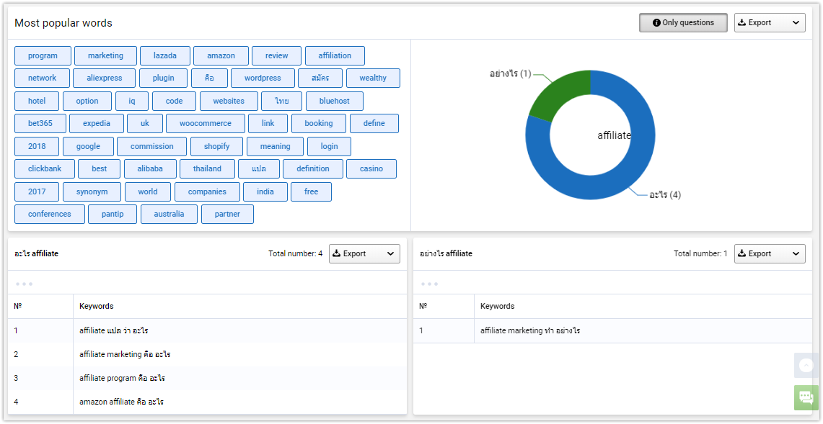Select the affiliation word tag

pyautogui.click(x=335, y=55)
